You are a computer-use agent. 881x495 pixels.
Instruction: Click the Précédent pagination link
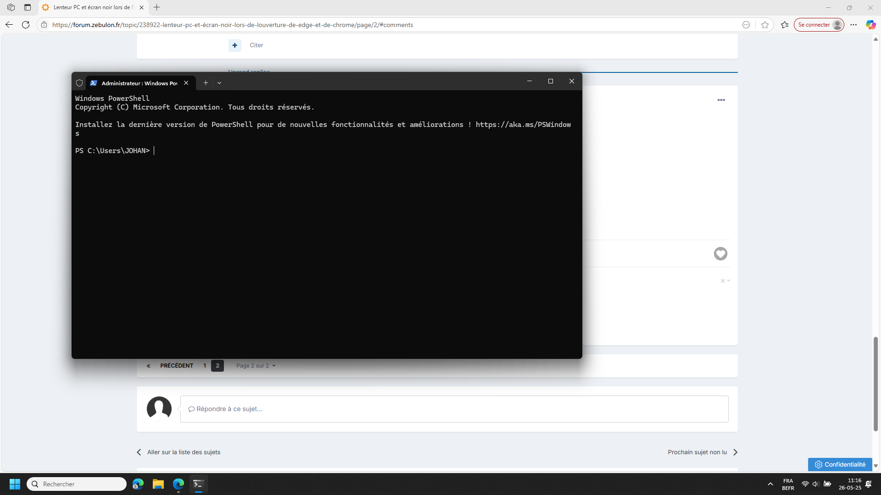[176, 366]
